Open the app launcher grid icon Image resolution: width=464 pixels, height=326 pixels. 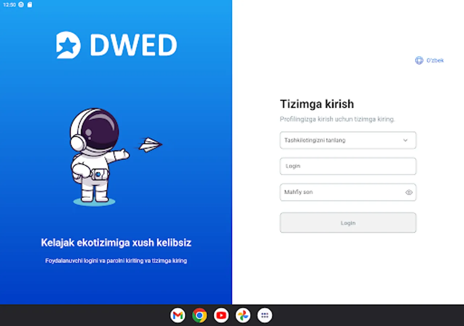tap(265, 315)
